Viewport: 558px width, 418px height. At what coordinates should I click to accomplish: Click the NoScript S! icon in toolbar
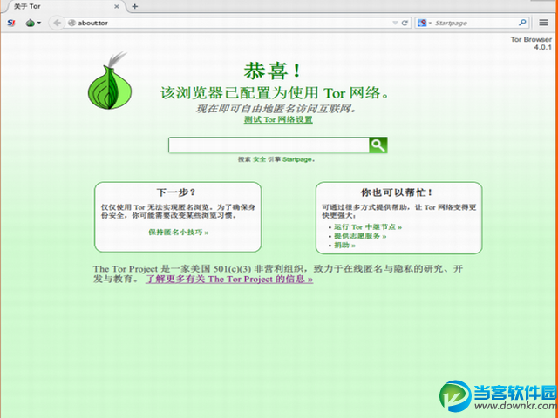11,23
